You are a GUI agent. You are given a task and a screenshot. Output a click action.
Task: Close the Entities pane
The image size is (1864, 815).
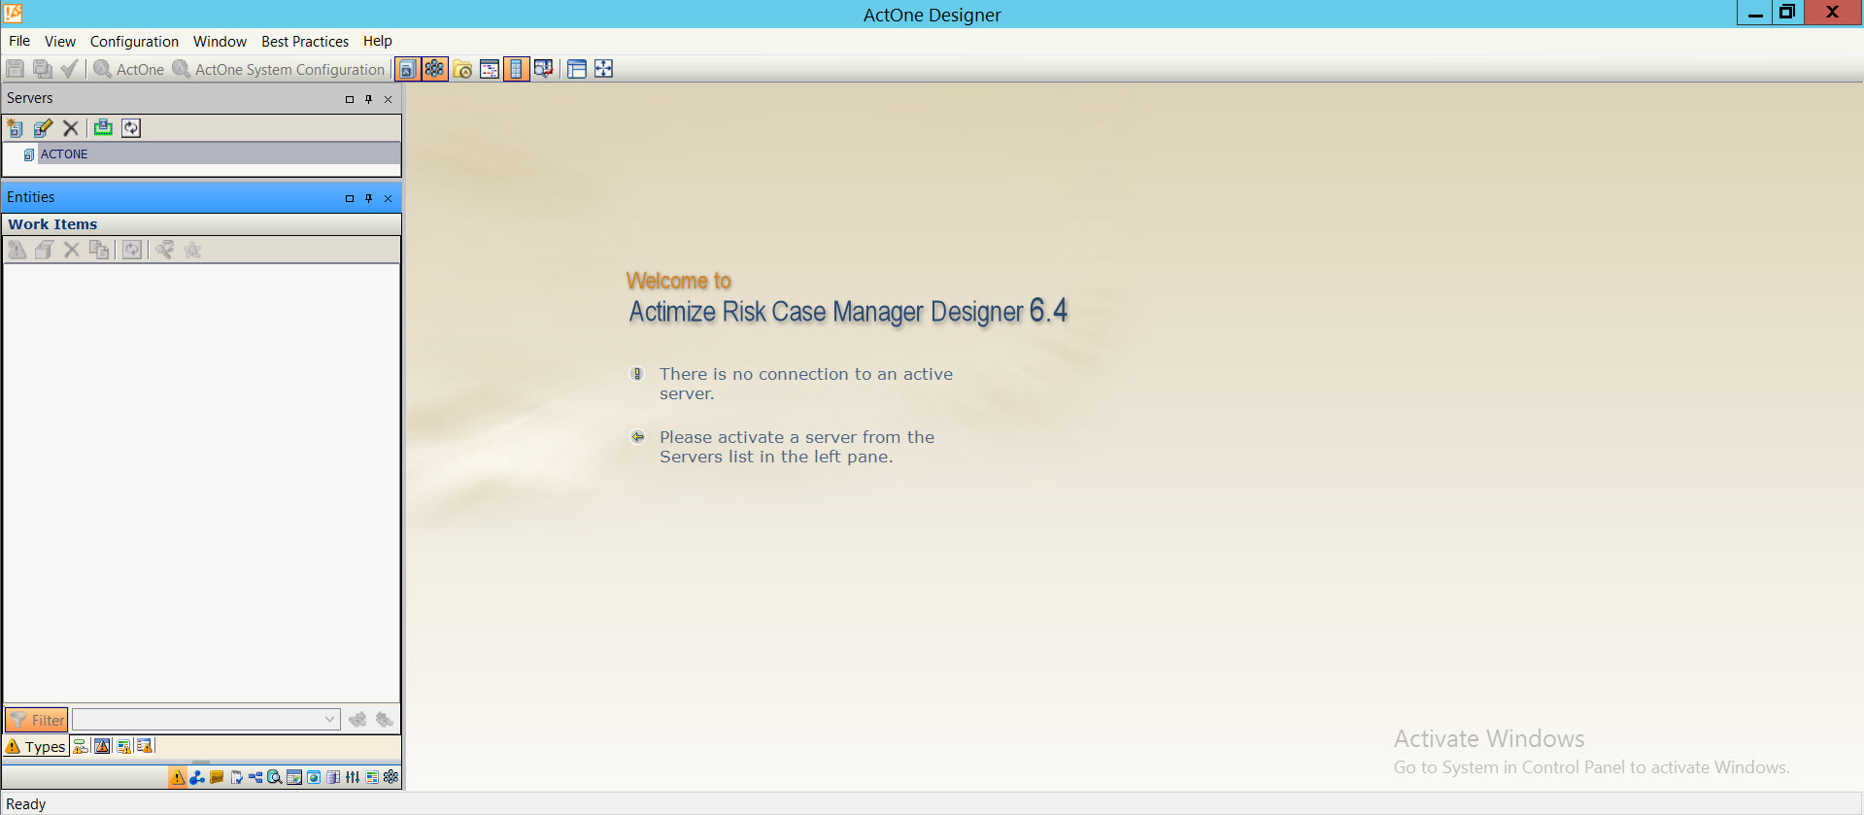(388, 198)
